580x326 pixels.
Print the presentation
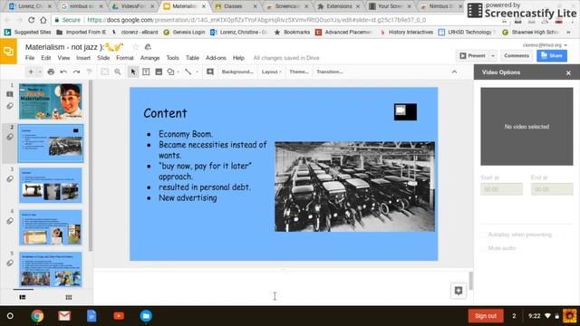pos(51,72)
